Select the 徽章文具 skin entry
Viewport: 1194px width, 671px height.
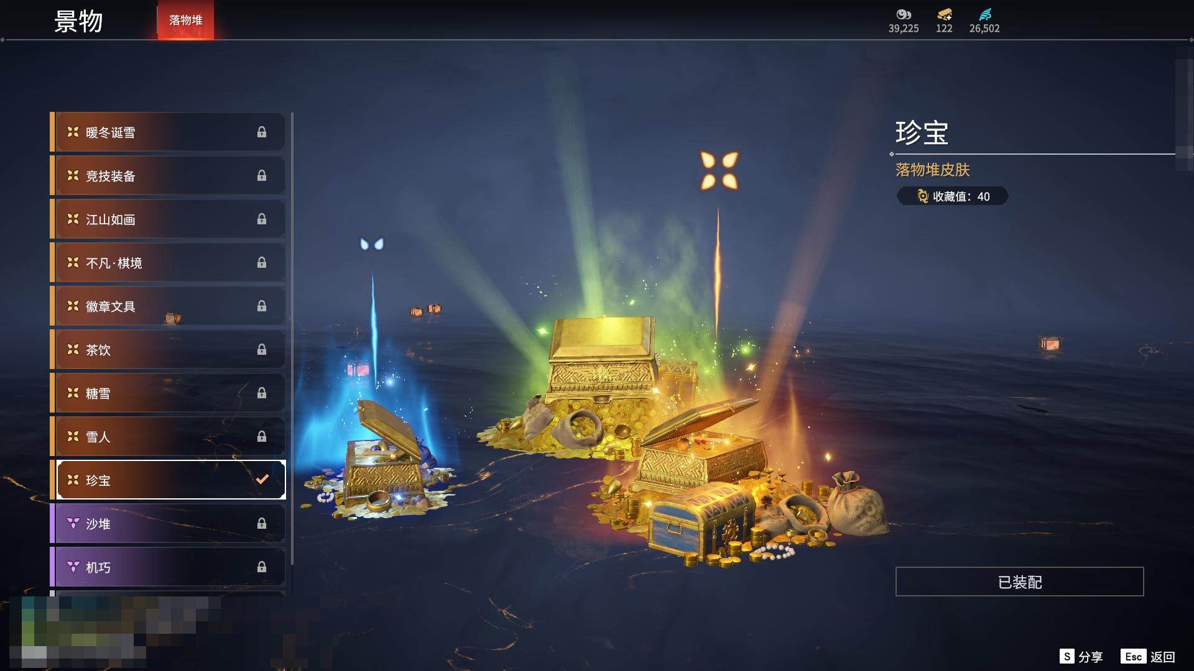(x=168, y=306)
